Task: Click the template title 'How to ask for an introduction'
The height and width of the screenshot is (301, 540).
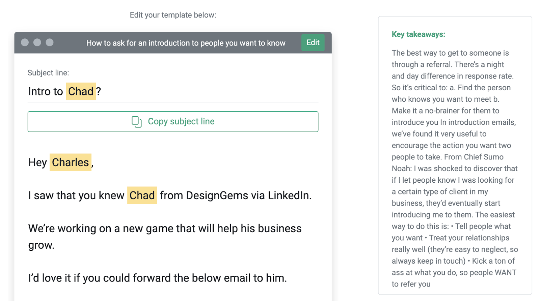Action: pos(186,43)
